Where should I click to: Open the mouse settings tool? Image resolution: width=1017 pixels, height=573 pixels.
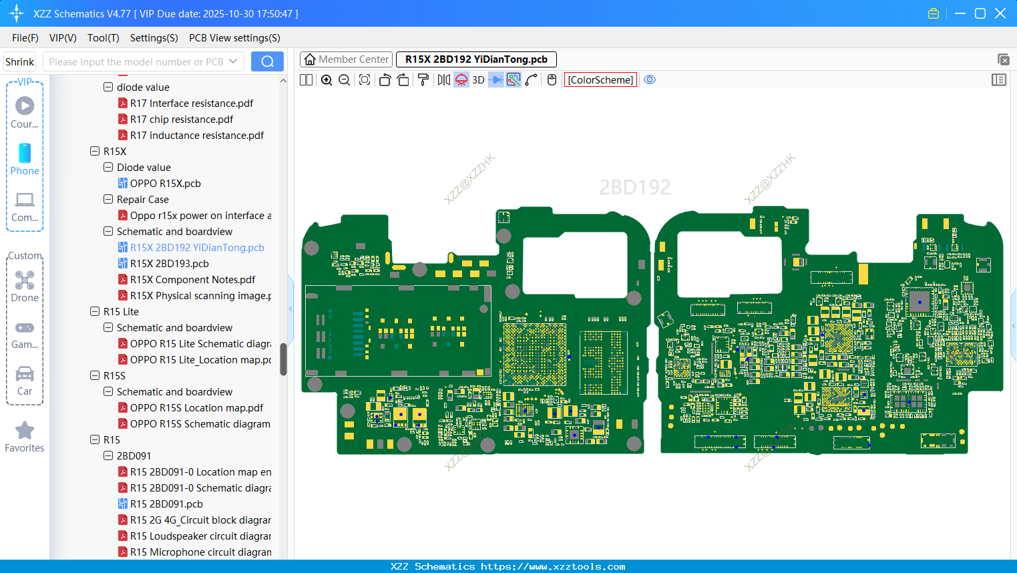coord(551,79)
